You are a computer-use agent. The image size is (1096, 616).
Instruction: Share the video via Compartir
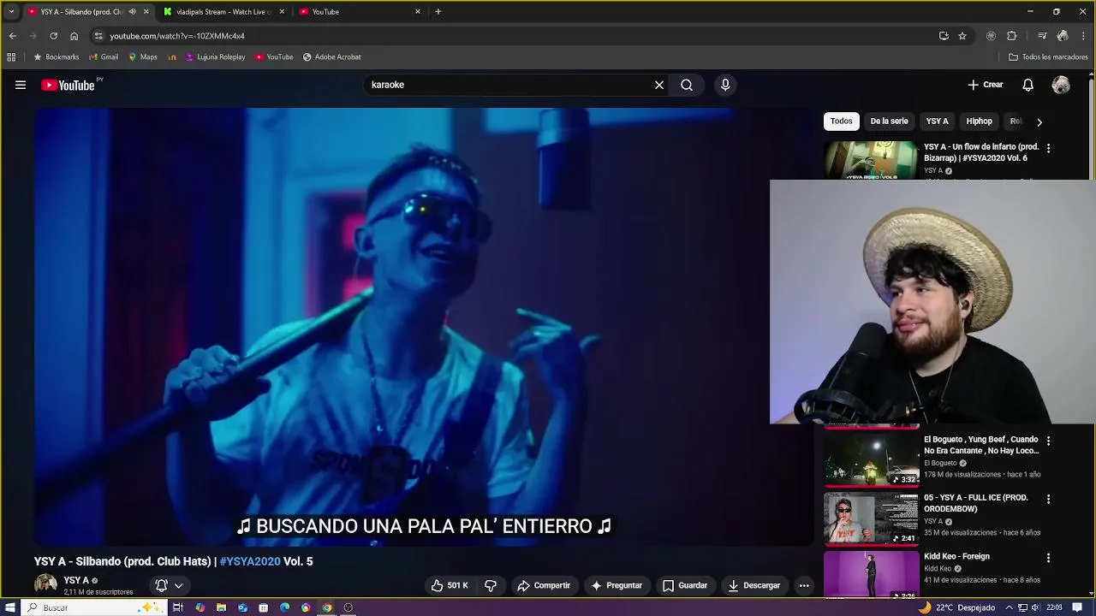click(544, 585)
